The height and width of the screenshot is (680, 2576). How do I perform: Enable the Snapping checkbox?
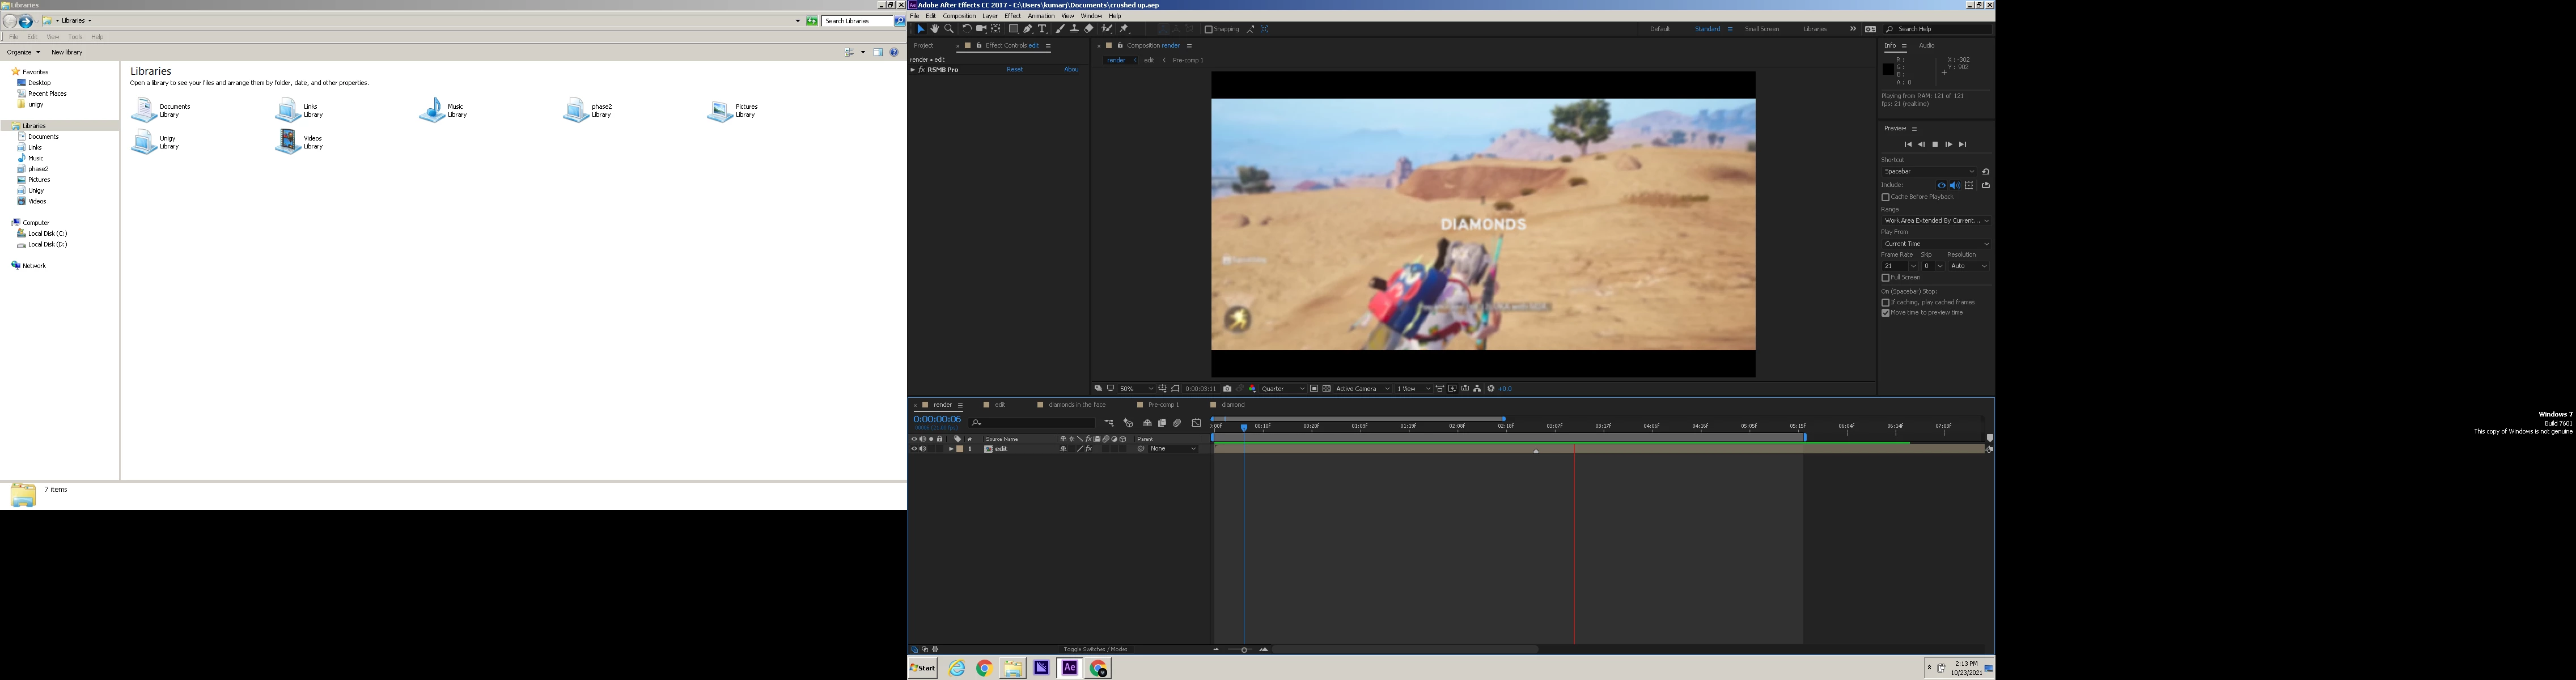(x=1208, y=29)
